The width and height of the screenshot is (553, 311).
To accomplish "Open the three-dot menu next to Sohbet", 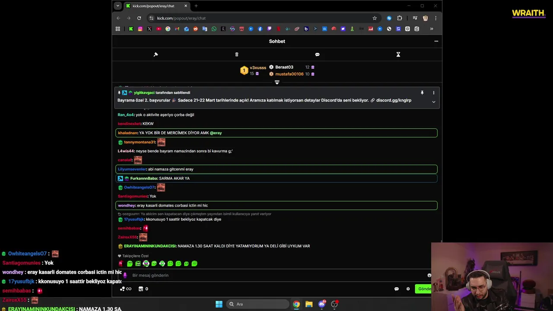I will pyautogui.click(x=436, y=41).
